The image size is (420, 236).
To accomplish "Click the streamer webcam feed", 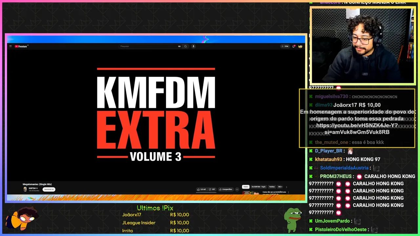I will [363, 46].
